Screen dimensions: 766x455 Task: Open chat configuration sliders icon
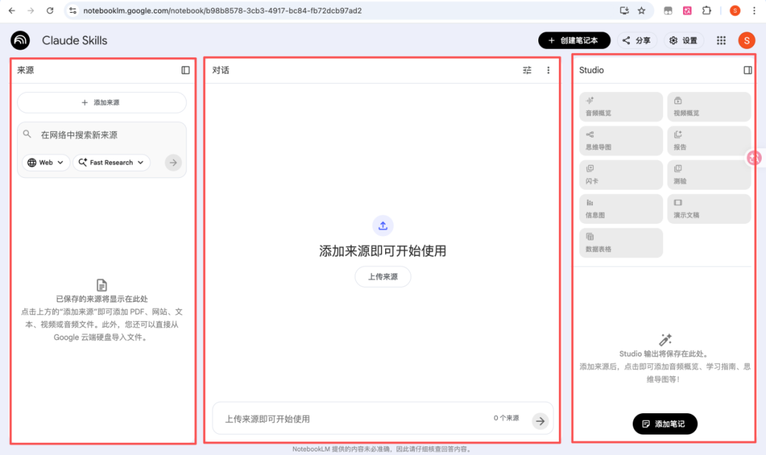tap(527, 70)
